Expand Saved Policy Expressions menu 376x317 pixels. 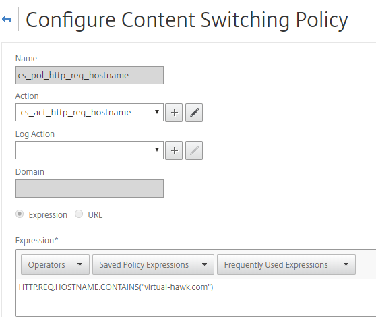[x=153, y=264]
